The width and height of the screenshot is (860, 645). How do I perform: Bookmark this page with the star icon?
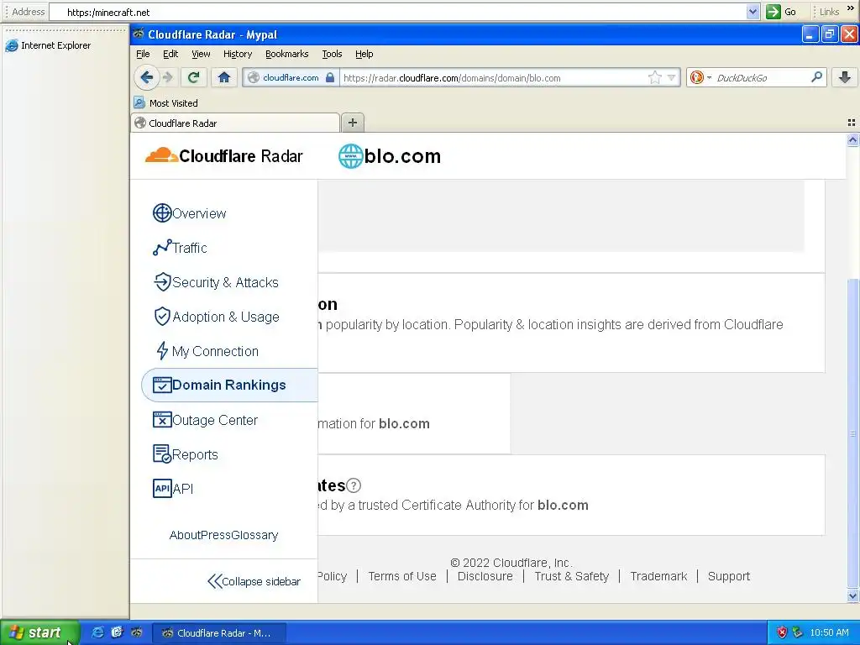point(654,78)
